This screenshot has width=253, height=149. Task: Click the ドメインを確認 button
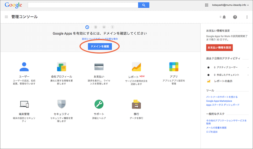coord(100,47)
